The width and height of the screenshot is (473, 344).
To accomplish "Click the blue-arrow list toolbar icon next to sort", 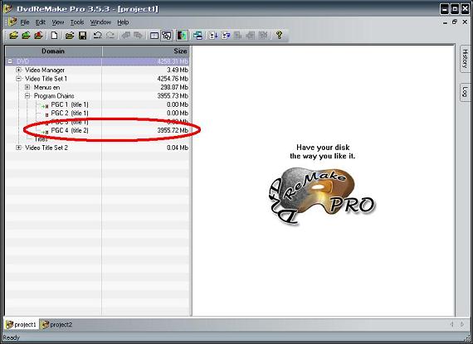I will (226, 36).
